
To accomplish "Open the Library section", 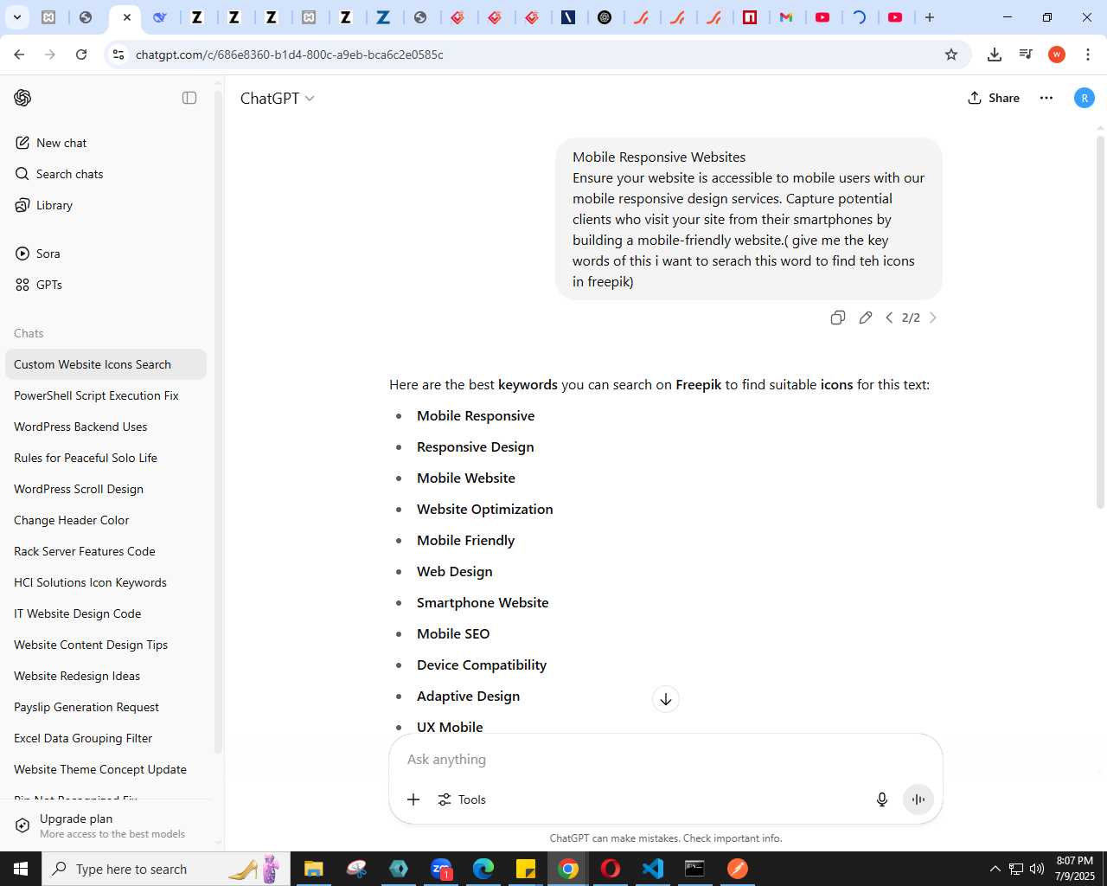I will pos(106,205).
